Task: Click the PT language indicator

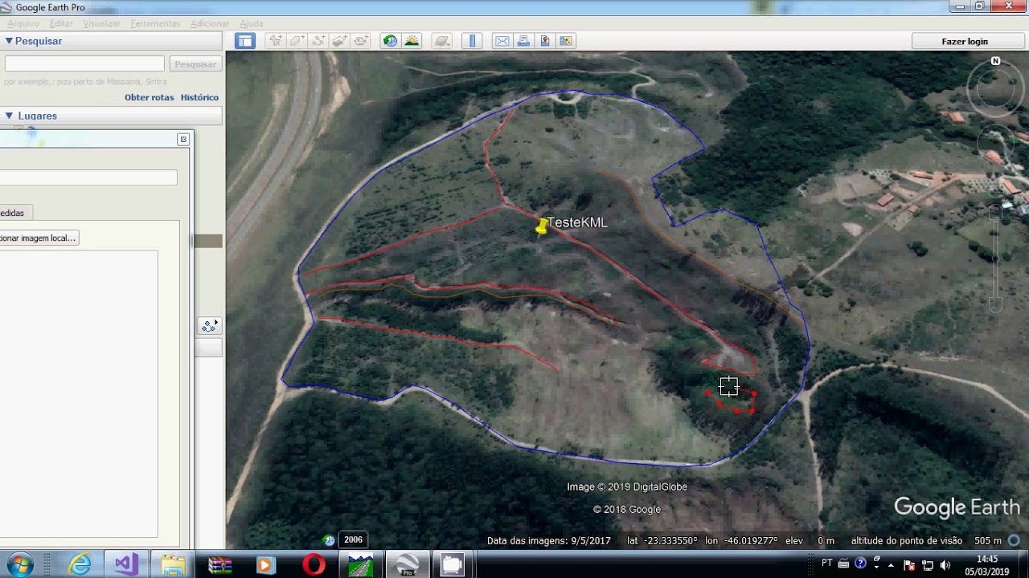Action: pos(827,564)
